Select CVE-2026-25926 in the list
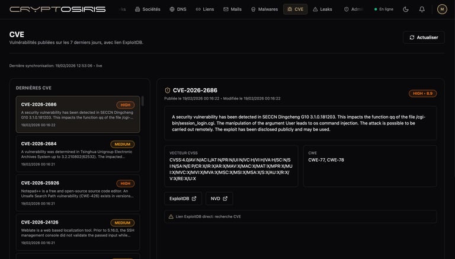The height and width of the screenshot is (259, 455). (78, 193)
